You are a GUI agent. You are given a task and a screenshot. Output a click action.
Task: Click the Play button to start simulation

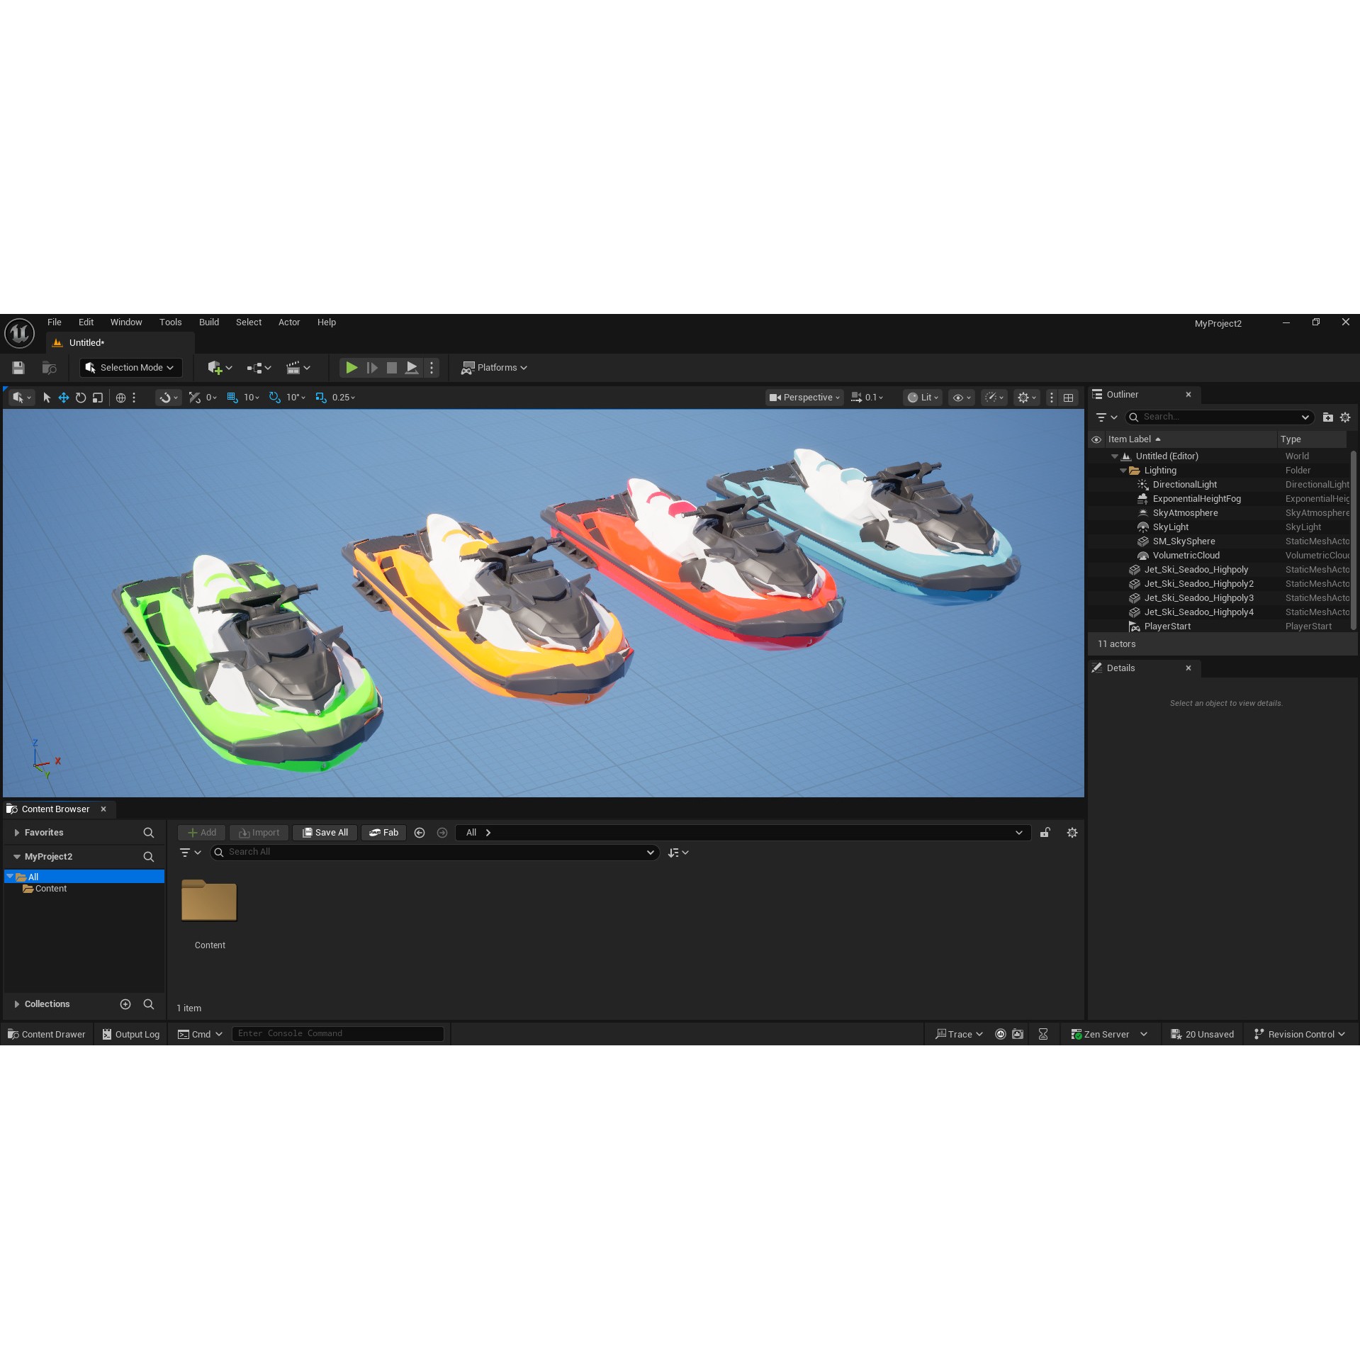352,367
